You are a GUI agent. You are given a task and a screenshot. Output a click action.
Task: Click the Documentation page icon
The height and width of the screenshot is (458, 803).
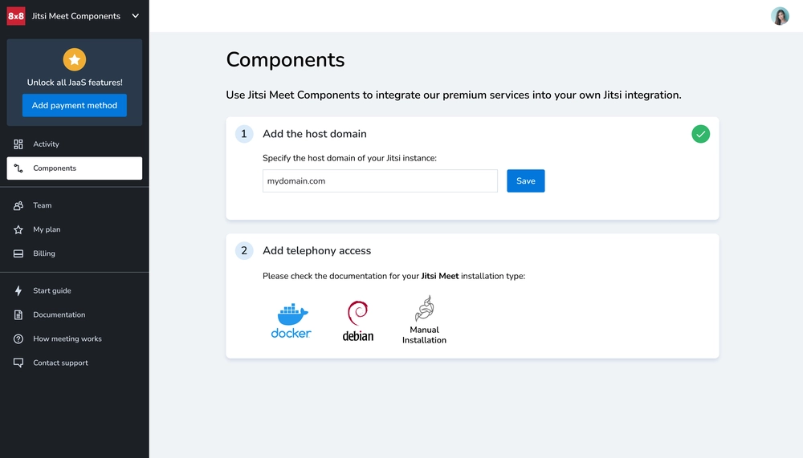(18, 314)
